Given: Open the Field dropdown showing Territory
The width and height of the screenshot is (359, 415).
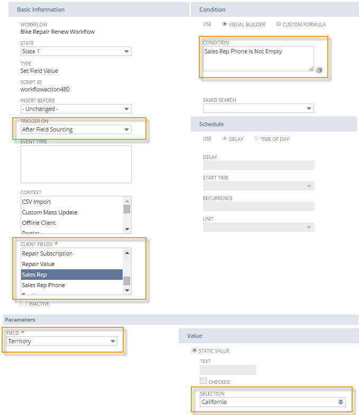Looking at the screenshot, I should click(x=62, y=341).
